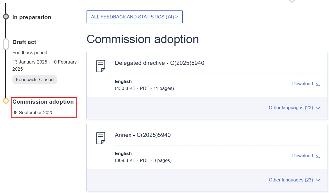Click the Feedback: Closed status badge
Screen dimensions: 329x193
(35, 80)
